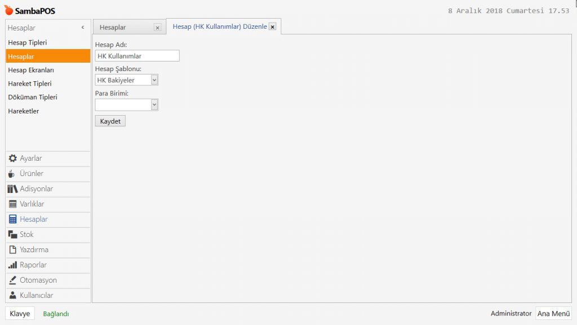Click the Raporlar bar chart icon

tap(12, 265)
